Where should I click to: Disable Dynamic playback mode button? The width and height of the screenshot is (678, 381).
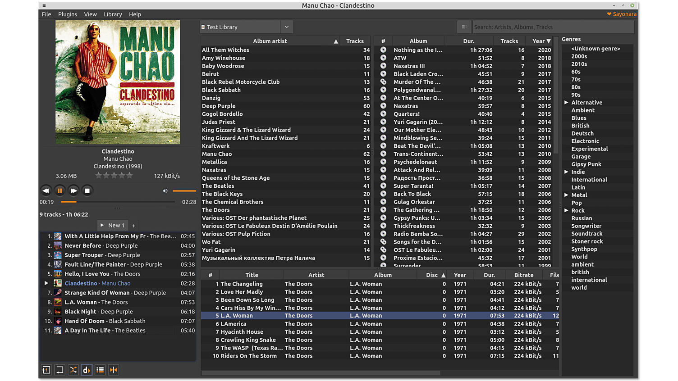coord(87,370)
